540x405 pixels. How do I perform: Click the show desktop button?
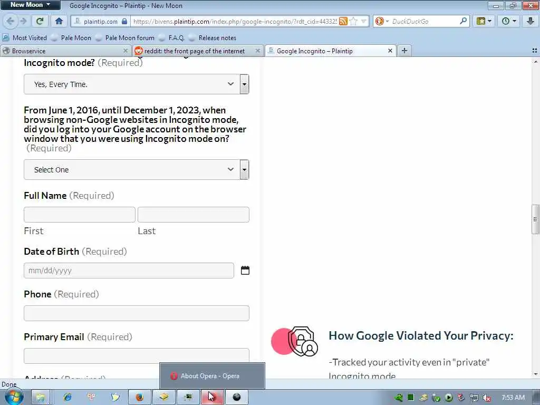(537, 398)
